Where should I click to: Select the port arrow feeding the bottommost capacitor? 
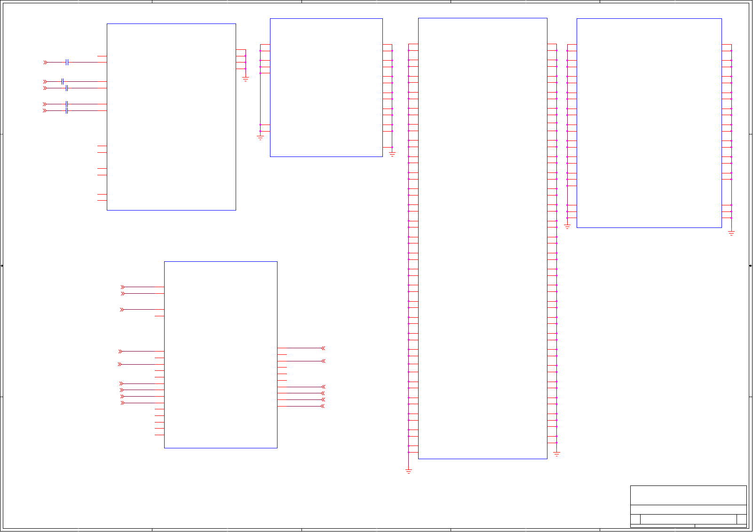pyautogui.click(x=45, y=110)
